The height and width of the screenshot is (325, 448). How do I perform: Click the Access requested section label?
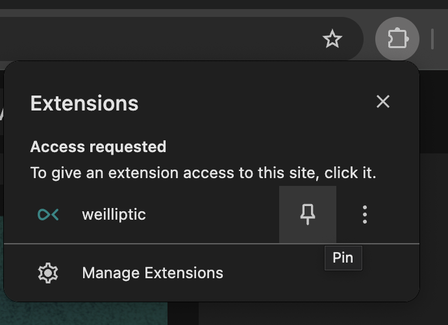[x=98, y=147]
